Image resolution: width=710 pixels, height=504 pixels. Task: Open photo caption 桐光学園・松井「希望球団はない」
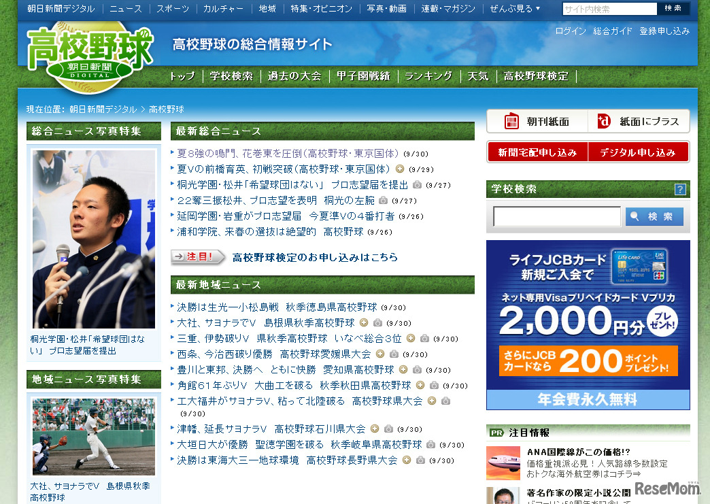[x=88, y=345]
